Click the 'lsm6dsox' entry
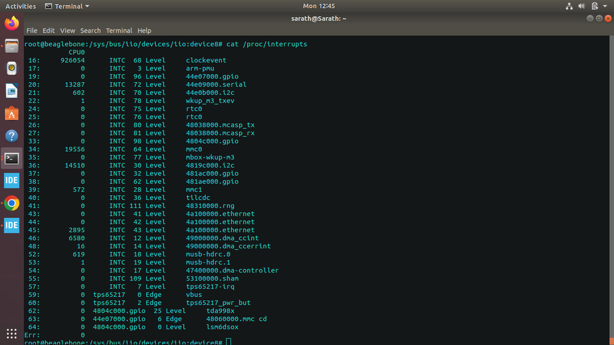614x345 pixels. point(222,327)
